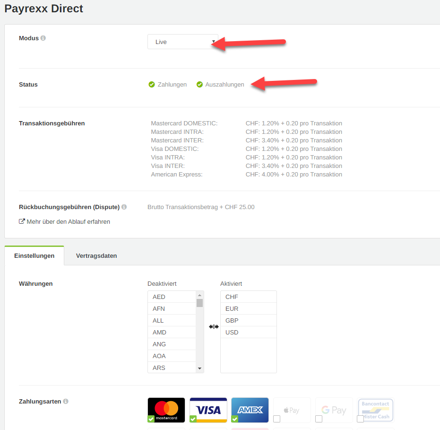Screen dimensions: 440x430
Task: Click the Apple Pay payment logo
Action: tap(292, 410)
